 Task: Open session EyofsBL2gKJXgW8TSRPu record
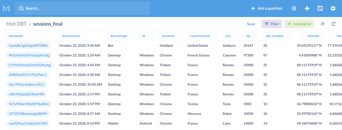pos(28,46)
